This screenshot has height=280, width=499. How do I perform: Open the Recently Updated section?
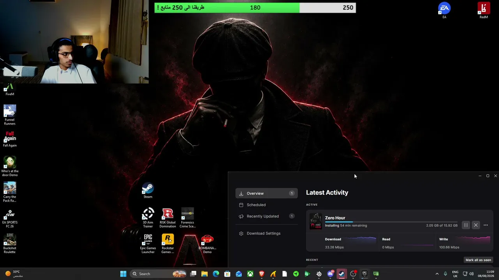point(267,216)
